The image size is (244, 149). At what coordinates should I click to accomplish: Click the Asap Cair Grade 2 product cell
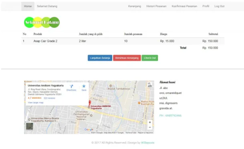coord(45,41)
